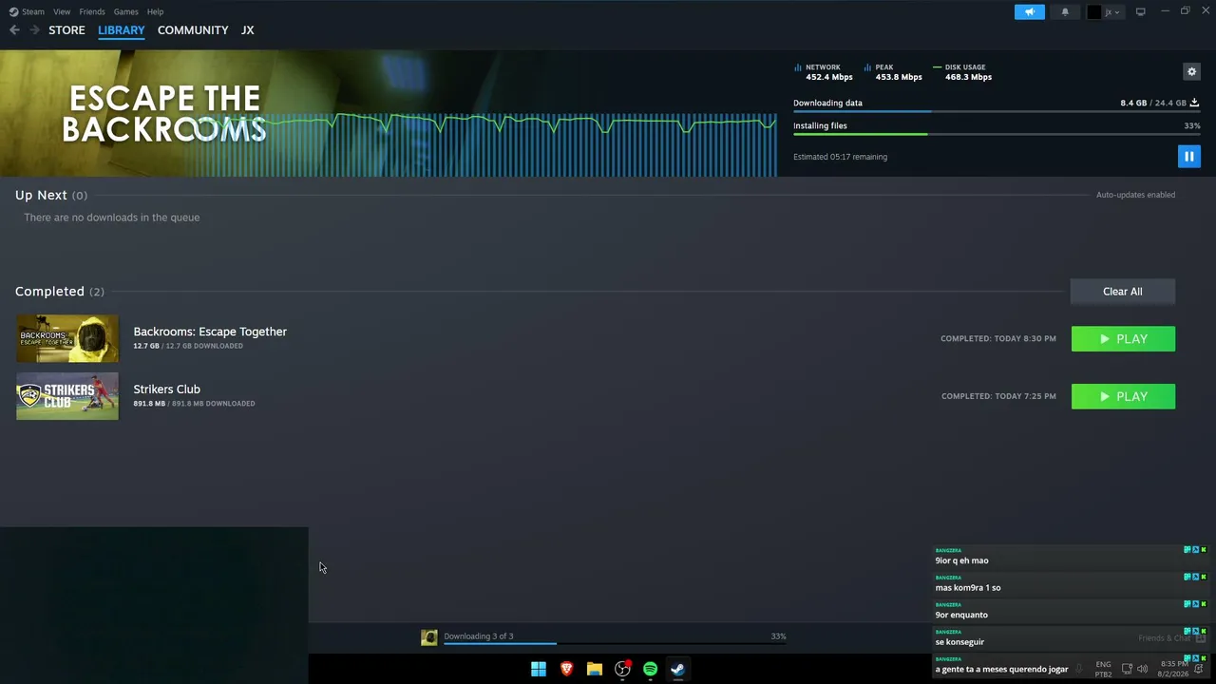This screenshot has width=1216, height=684.
Task: Open Brave browser from the taskbar
Action: tap(566, 669)
